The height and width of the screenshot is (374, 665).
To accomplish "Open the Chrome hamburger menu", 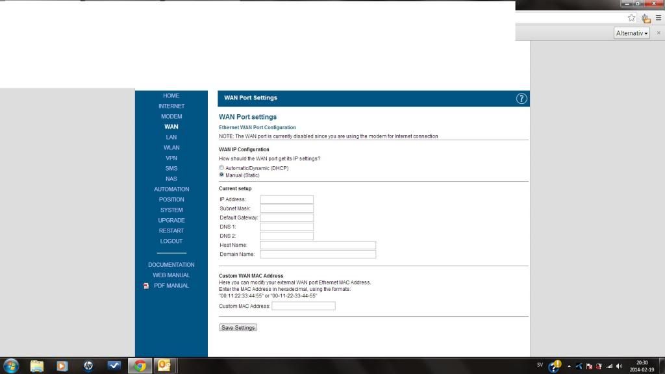I will (659, 18).
